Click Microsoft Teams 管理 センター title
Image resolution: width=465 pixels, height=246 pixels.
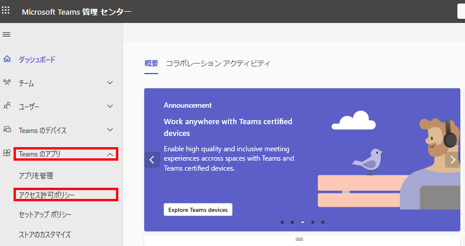pos(77,12)
